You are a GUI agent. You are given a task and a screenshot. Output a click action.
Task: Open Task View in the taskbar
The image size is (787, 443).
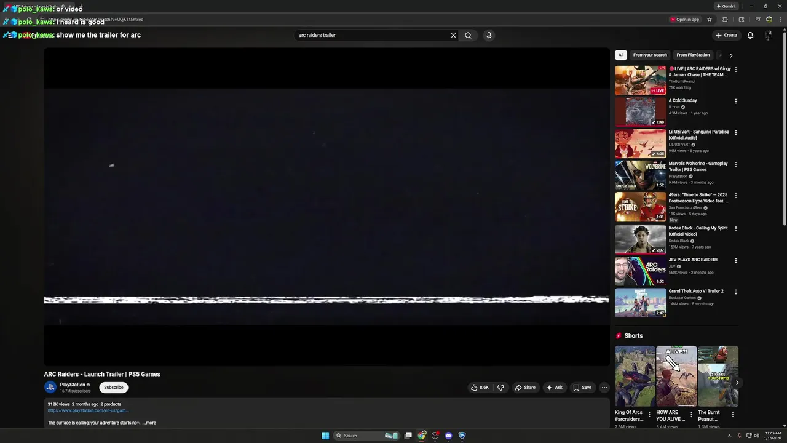point(408,436)
